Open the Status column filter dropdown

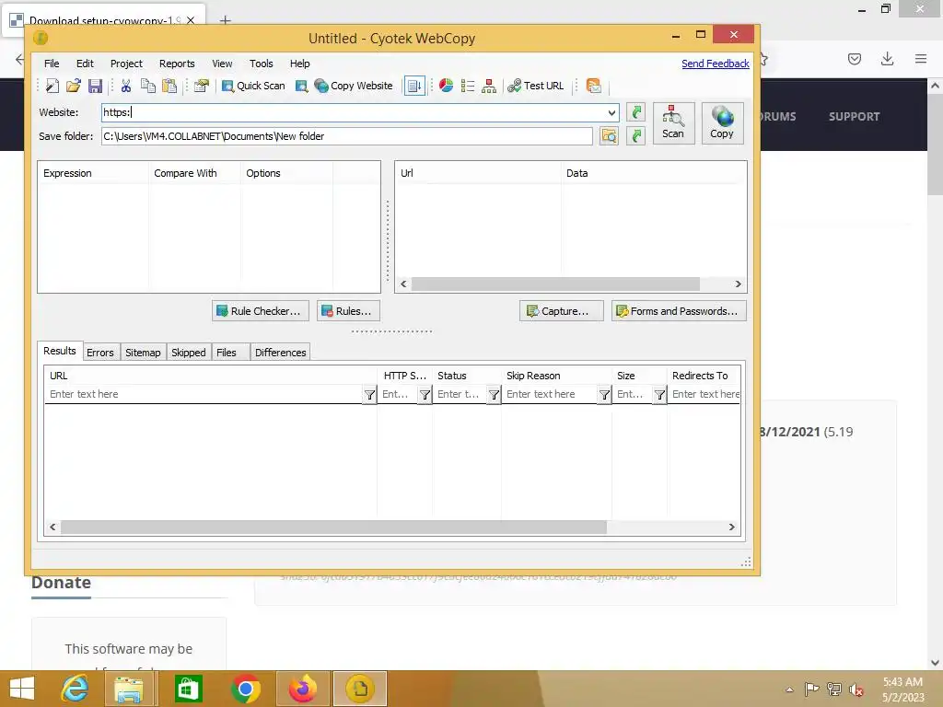494,395
